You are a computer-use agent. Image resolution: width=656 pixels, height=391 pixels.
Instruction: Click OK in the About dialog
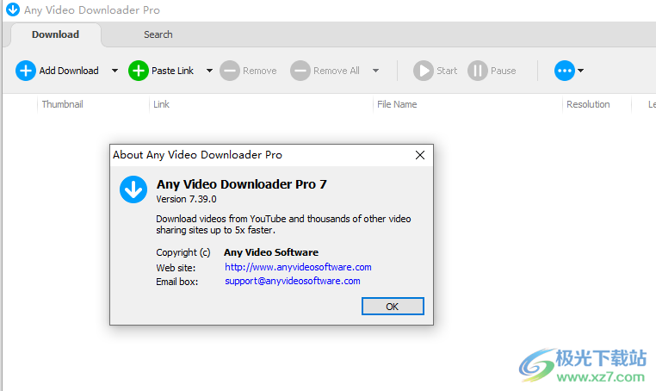[x=393, y=307]
